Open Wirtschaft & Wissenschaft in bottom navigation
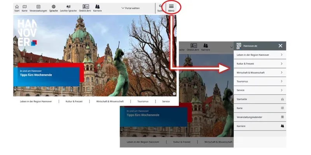Screen dimensions: 311x155 click(x=110, y=102)
